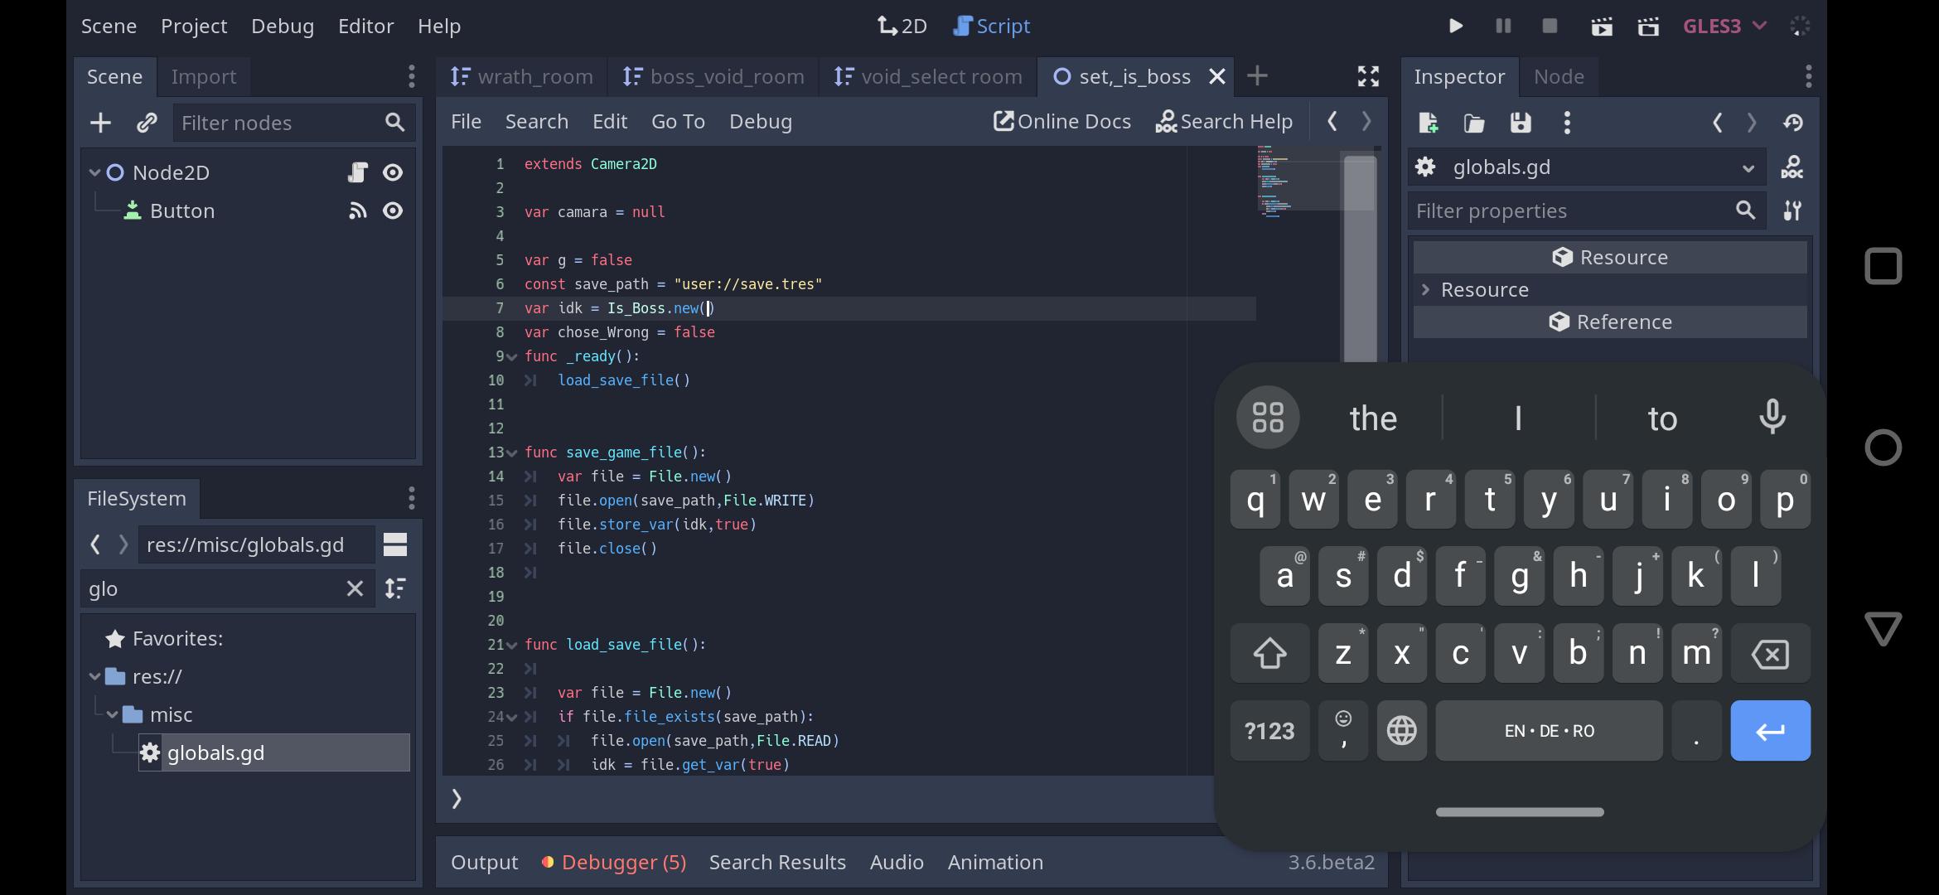Collapse the Node2D tree item
This screenshot has width=1939, height=895.
tap(94, 172)
